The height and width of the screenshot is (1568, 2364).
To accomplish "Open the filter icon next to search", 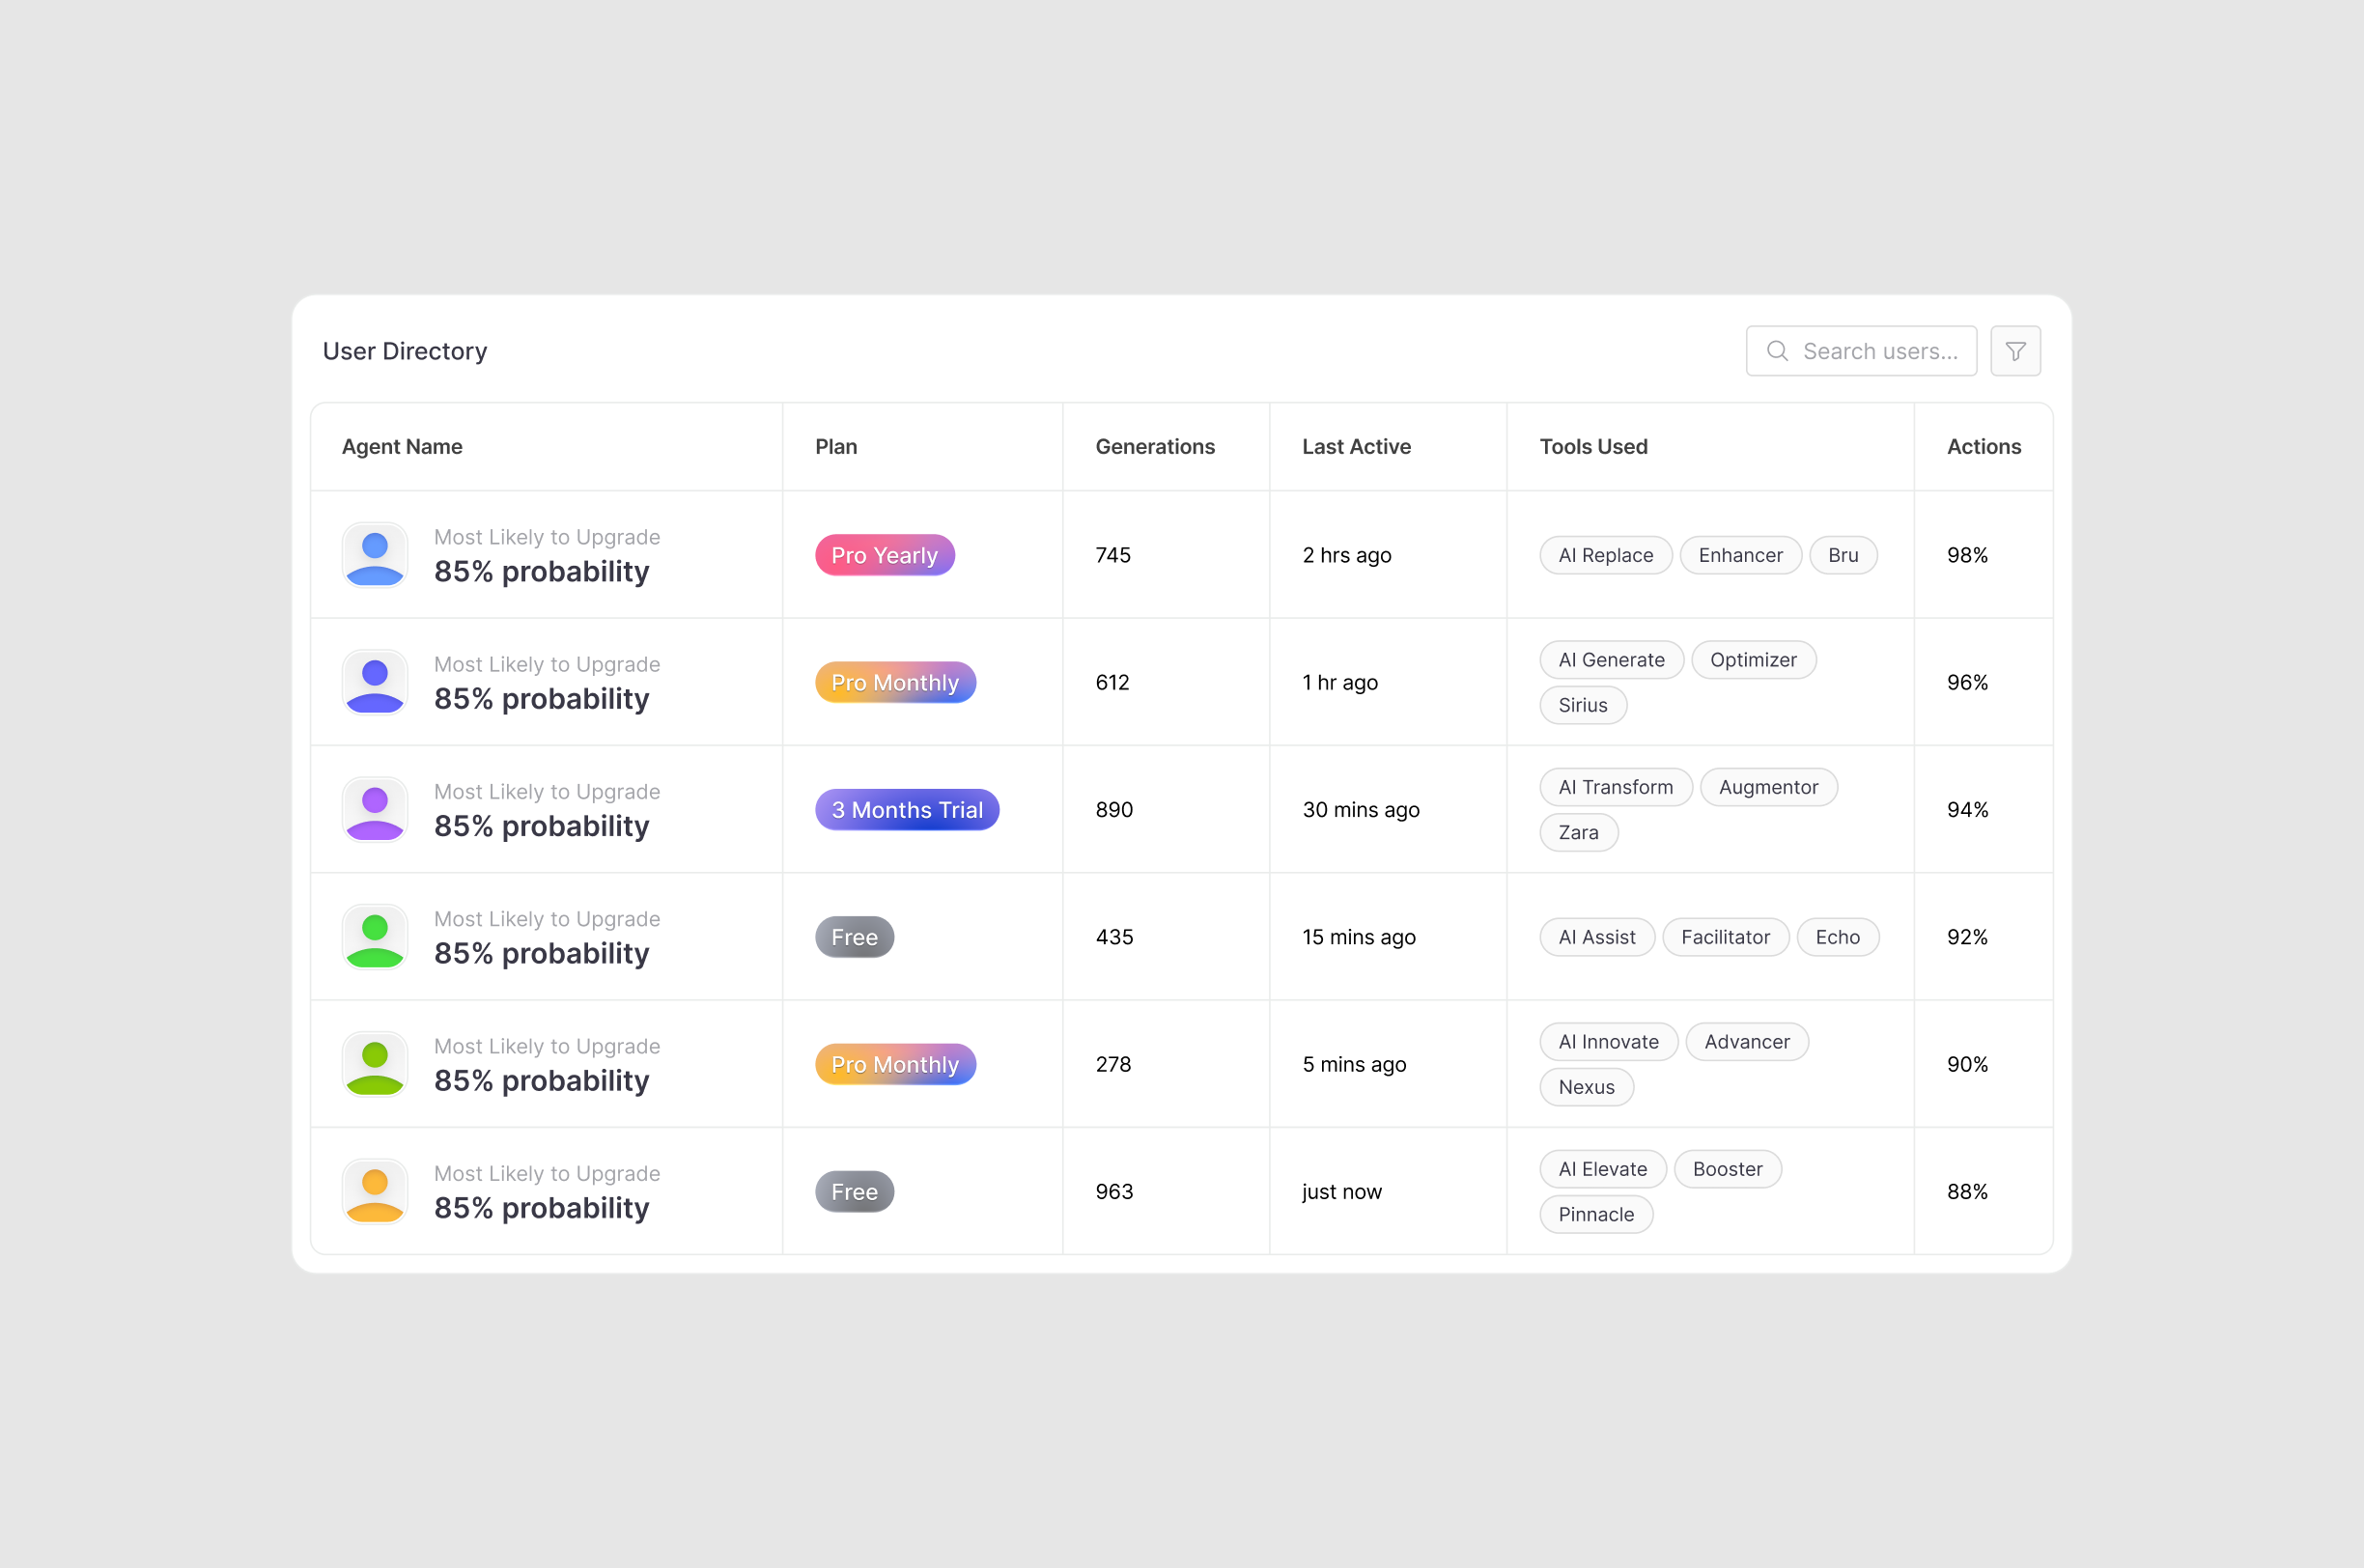I will coord(2016,351).
